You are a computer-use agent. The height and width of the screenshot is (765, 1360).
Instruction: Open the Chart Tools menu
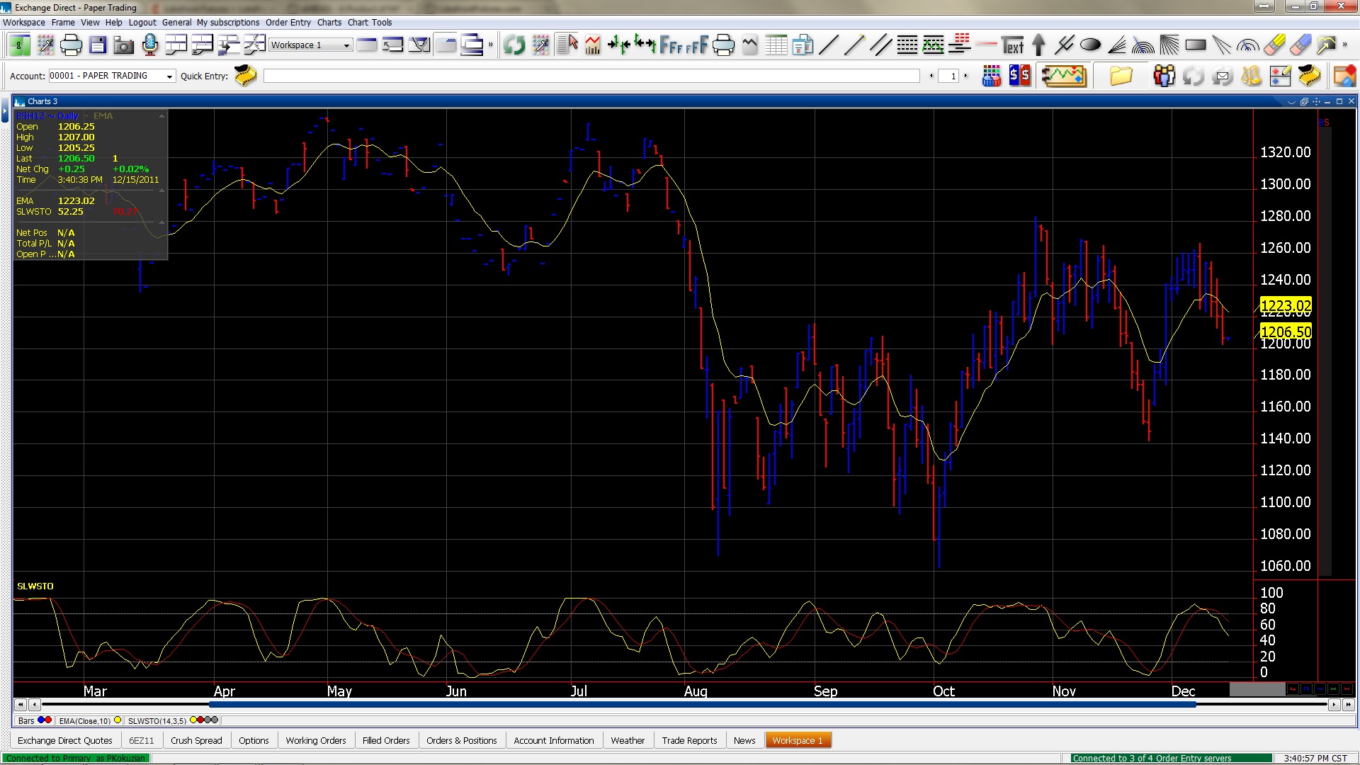(370, 23)
